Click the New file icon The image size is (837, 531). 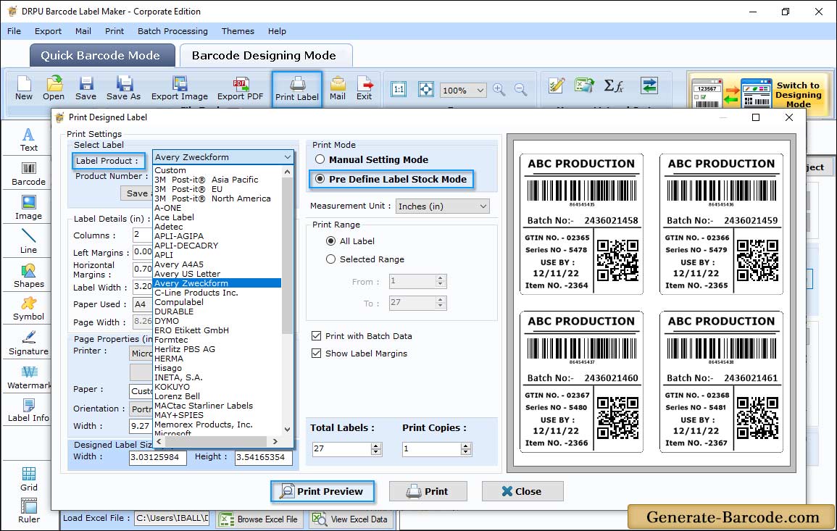point(23,88)
